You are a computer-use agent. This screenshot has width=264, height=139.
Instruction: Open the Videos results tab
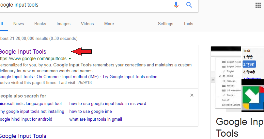(x=87, y=24)
